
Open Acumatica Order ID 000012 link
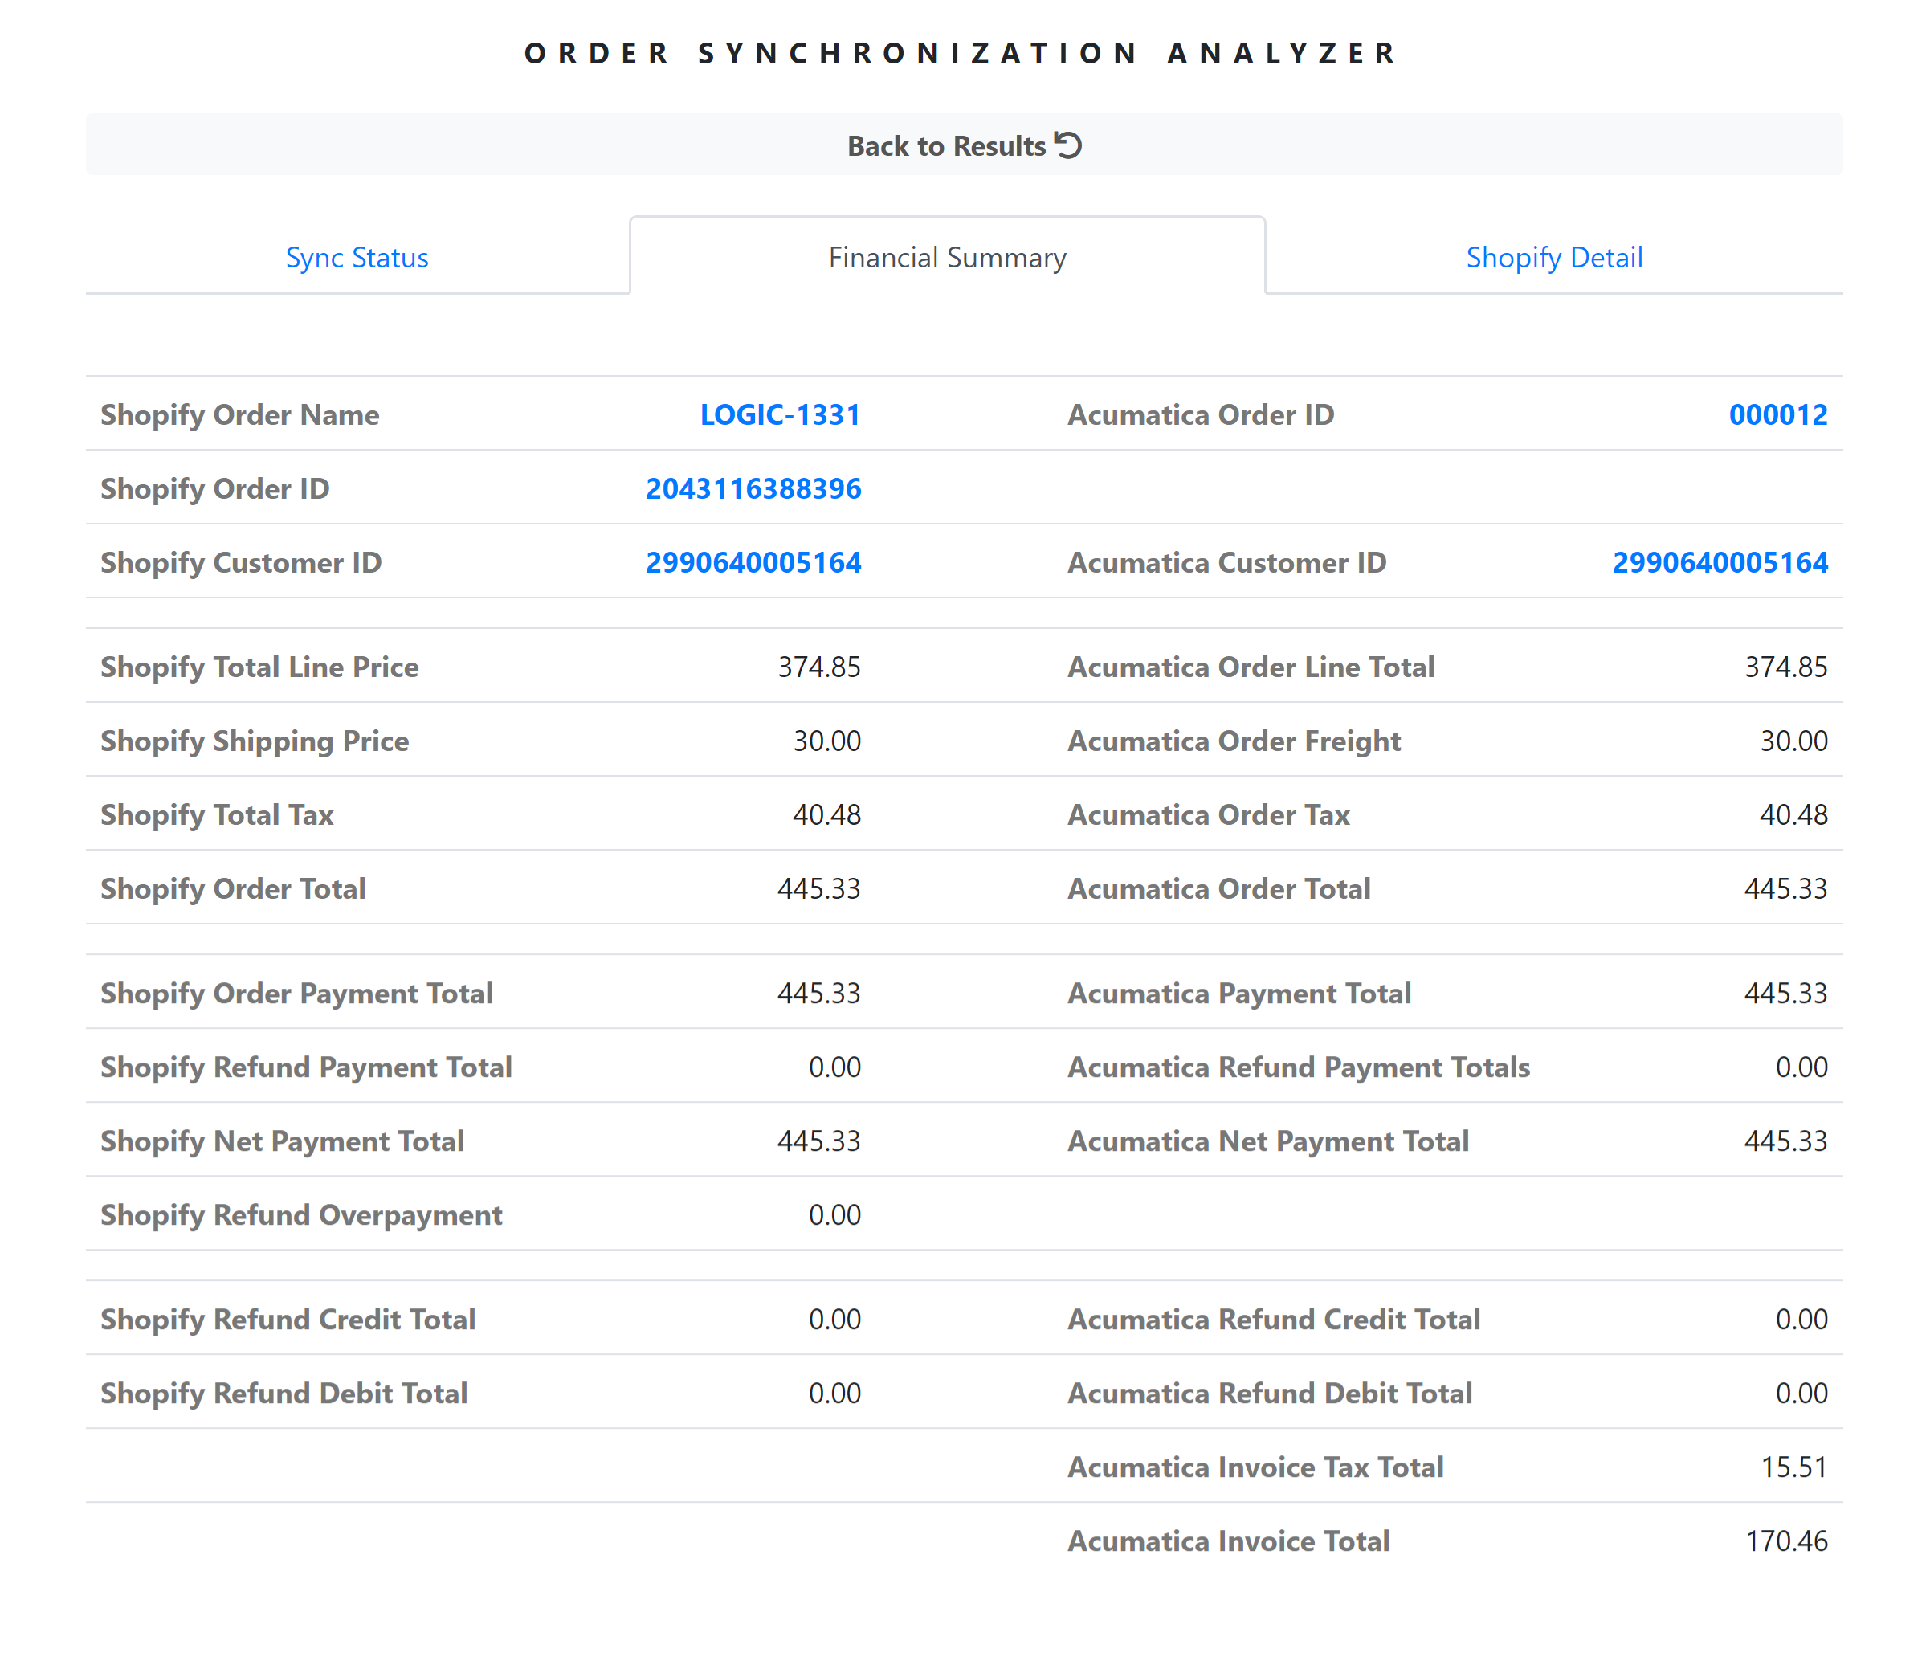[x=1778, y=414]
